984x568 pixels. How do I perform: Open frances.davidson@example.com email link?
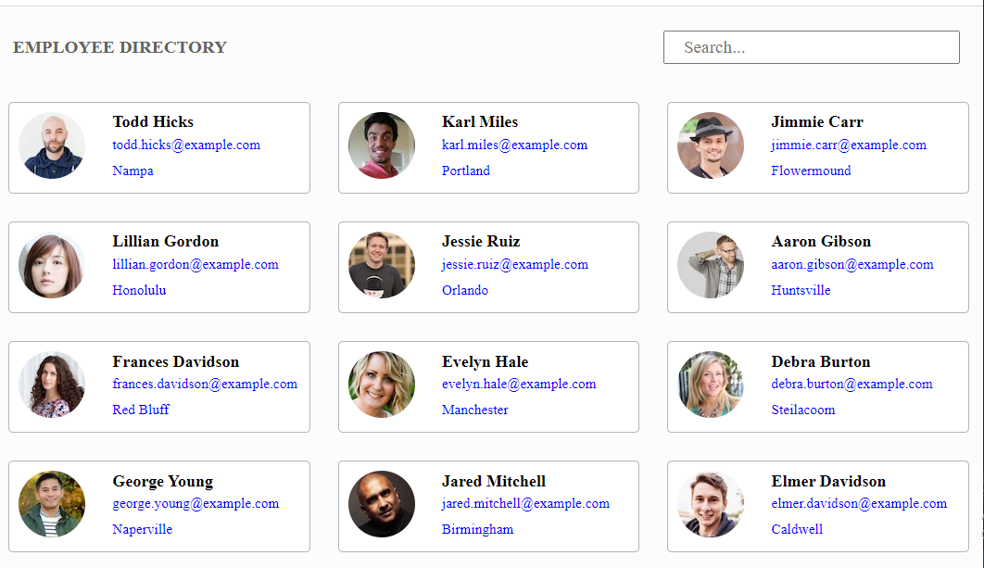205,384
